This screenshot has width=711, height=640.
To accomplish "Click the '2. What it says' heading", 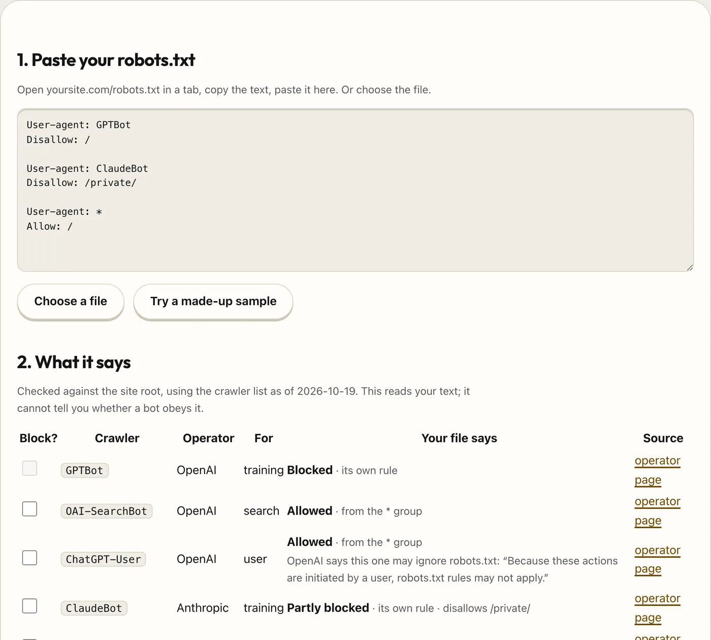I will click(74, 362).
